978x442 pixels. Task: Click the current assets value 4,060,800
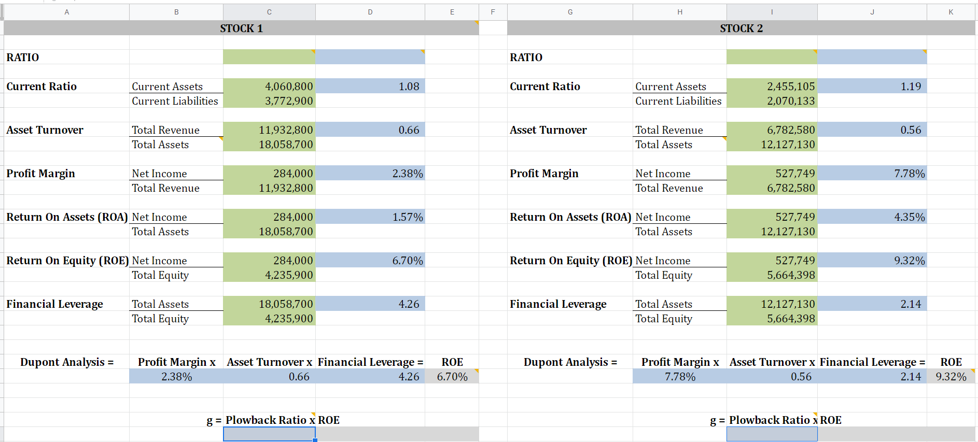tap(269, 86)
